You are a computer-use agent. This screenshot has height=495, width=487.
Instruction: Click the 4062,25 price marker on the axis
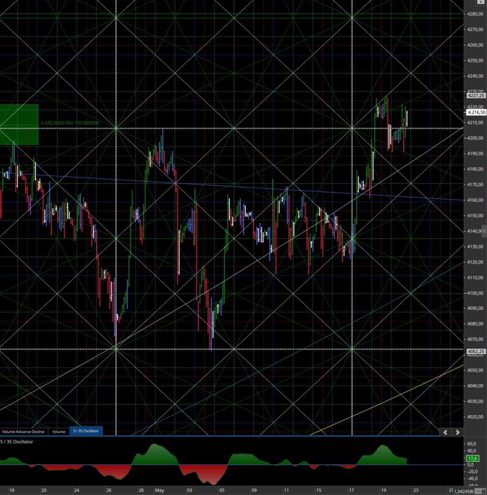pos(476,351)
